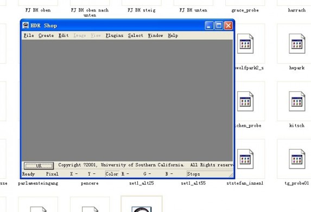This screenshot has height=212, width=311.
Task: Select the kitchen_probe file icon
Action: pyautogui.click(x=245, y=101)
